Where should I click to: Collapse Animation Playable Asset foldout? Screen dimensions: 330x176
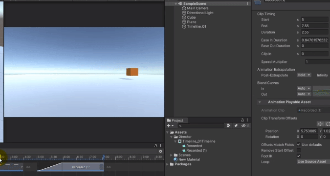click(x=260, y=102)
